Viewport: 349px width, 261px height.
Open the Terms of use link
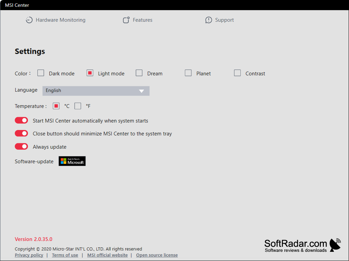click(65, 255)
